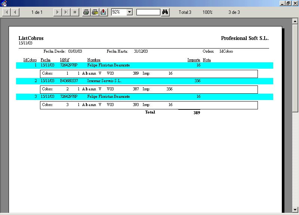Open the application icon system menu
This screenshot has height=215, width=299.
point(4,3)
